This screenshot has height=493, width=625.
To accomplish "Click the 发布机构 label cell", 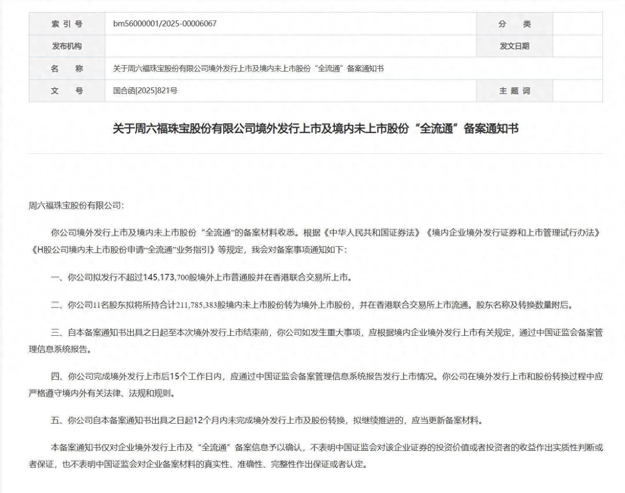I will tap(67, 46).
